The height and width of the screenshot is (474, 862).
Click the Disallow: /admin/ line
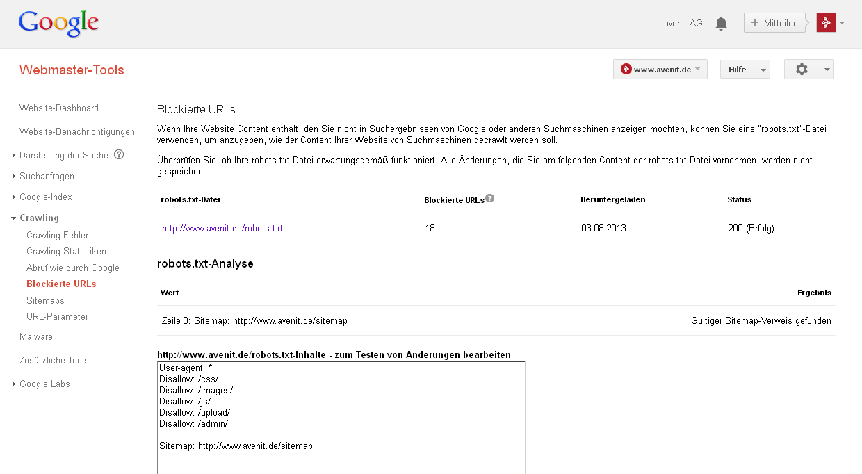point(194,423)
